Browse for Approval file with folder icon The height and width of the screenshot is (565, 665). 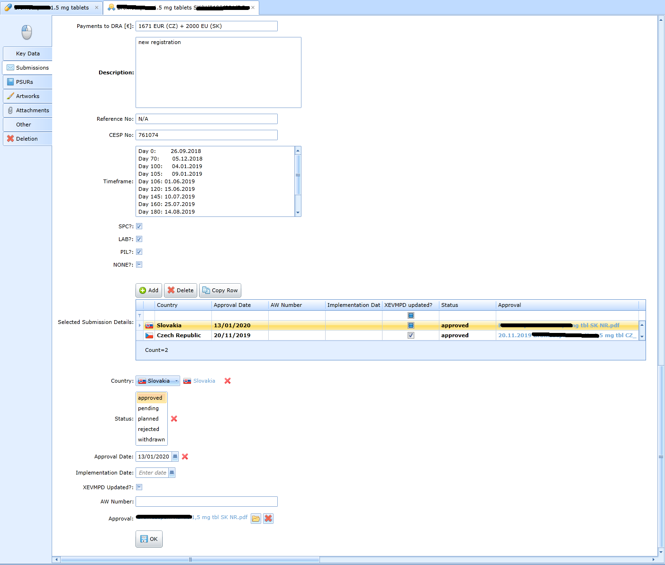pos(256,519)
